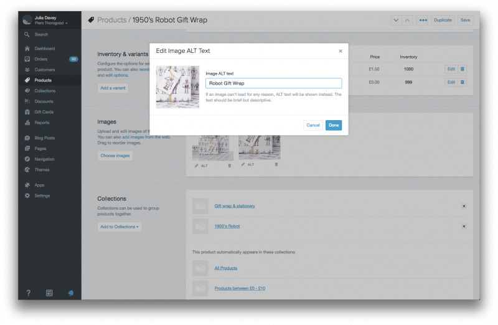
Task: Click the Orders count badge
Action: pos(73,59)
